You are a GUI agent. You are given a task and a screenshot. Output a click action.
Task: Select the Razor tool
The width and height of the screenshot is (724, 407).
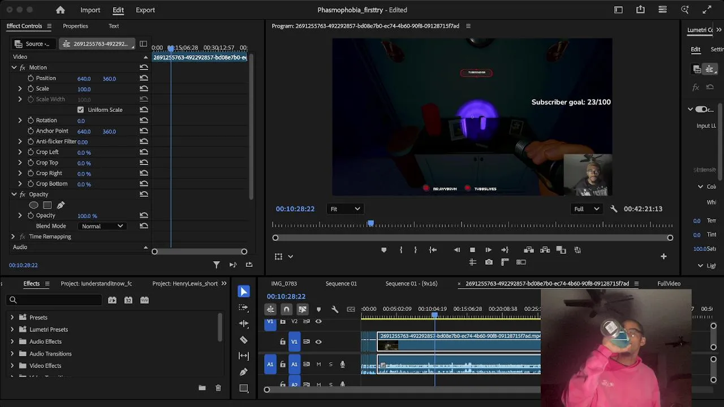click(x=244, y=340)
